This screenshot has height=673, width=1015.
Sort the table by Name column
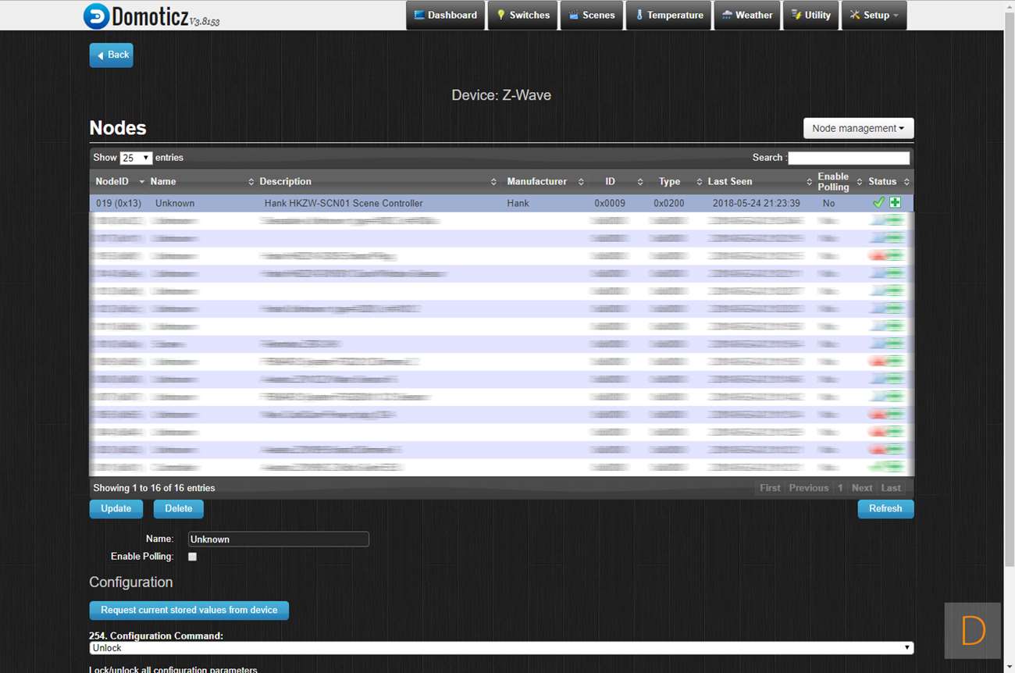[x=202, y=182]
